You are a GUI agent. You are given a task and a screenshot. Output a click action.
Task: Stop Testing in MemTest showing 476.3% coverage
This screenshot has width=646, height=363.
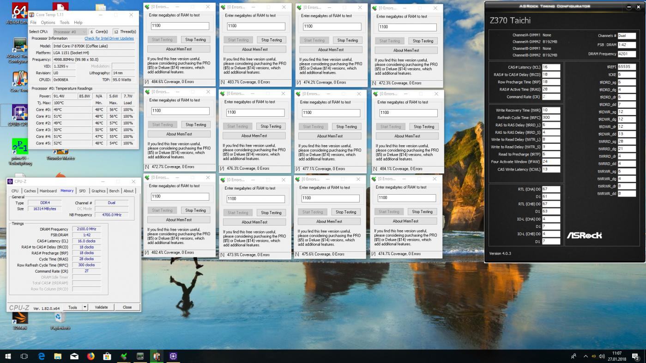[x=271, y=126]
